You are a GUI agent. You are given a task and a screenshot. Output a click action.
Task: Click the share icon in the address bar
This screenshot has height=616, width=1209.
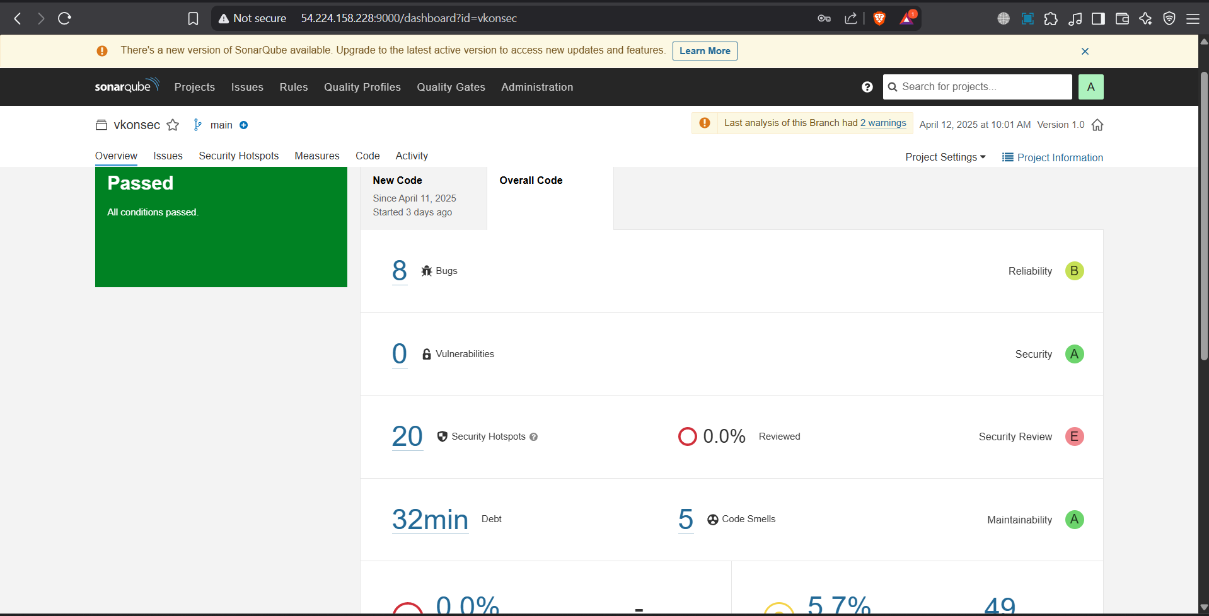(851, 18)
